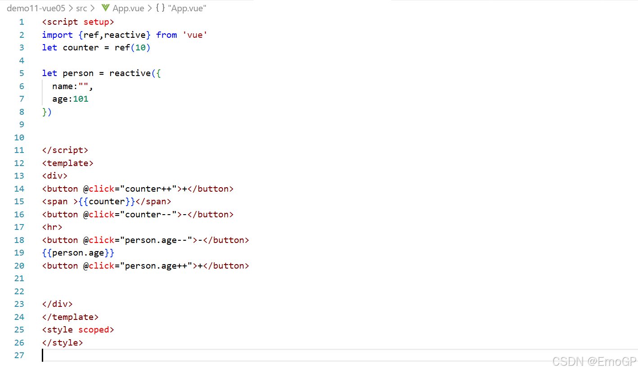Screen dimensions: 638x373
Task: Click the App.vue file breadcrumb
Action: 129,8
